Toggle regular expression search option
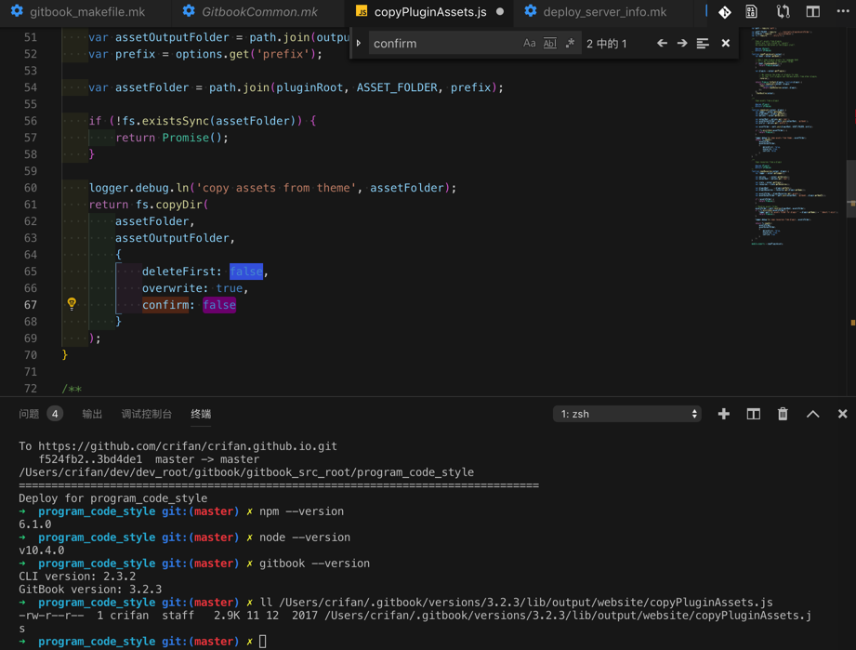Viewport: 856px width, 650px height. tap(570, 44)
